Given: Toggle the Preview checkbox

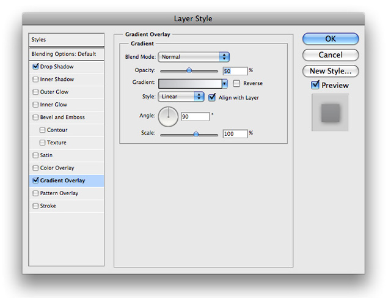Looking at the screenshot, I should (x=315, y=85).
